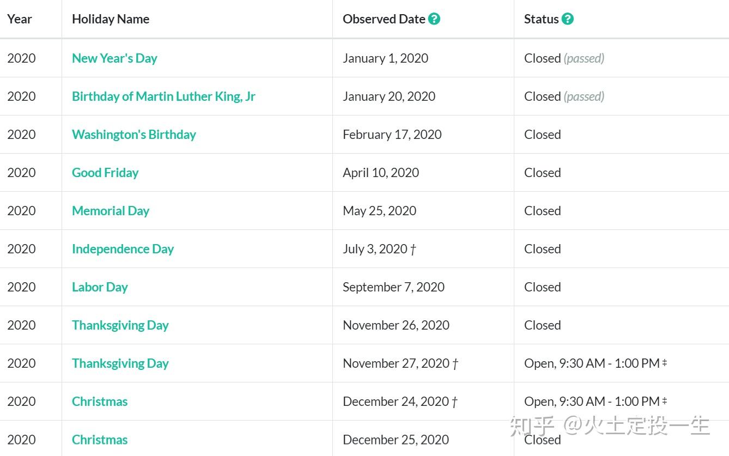729x456 pixels.
Task: Click the Year column header
Action: tap(20, 19)
